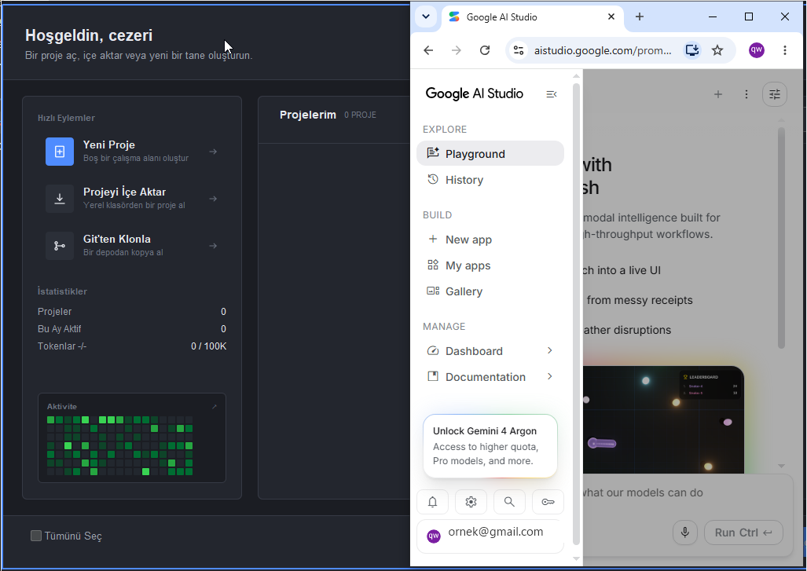Open Playground in AI Studio sidebar

click(x=490, y=153)
